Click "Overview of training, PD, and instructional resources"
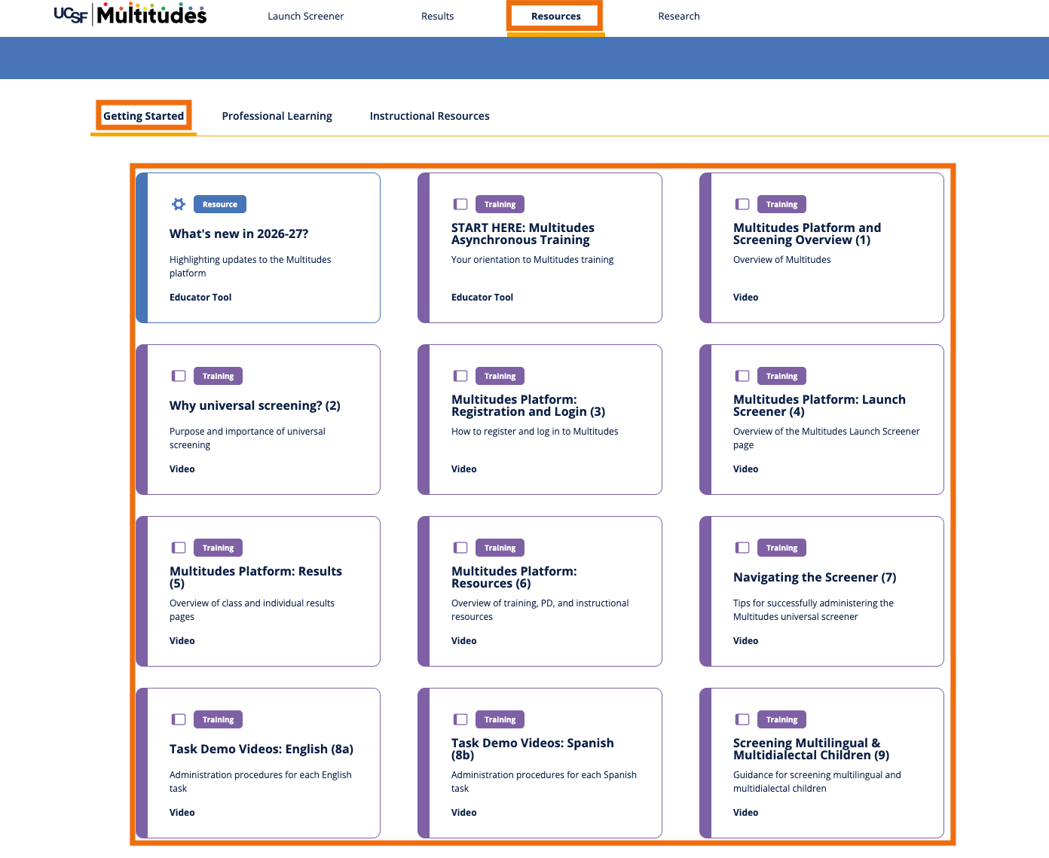Screen dimensions: 1049x858 [540, 610]
